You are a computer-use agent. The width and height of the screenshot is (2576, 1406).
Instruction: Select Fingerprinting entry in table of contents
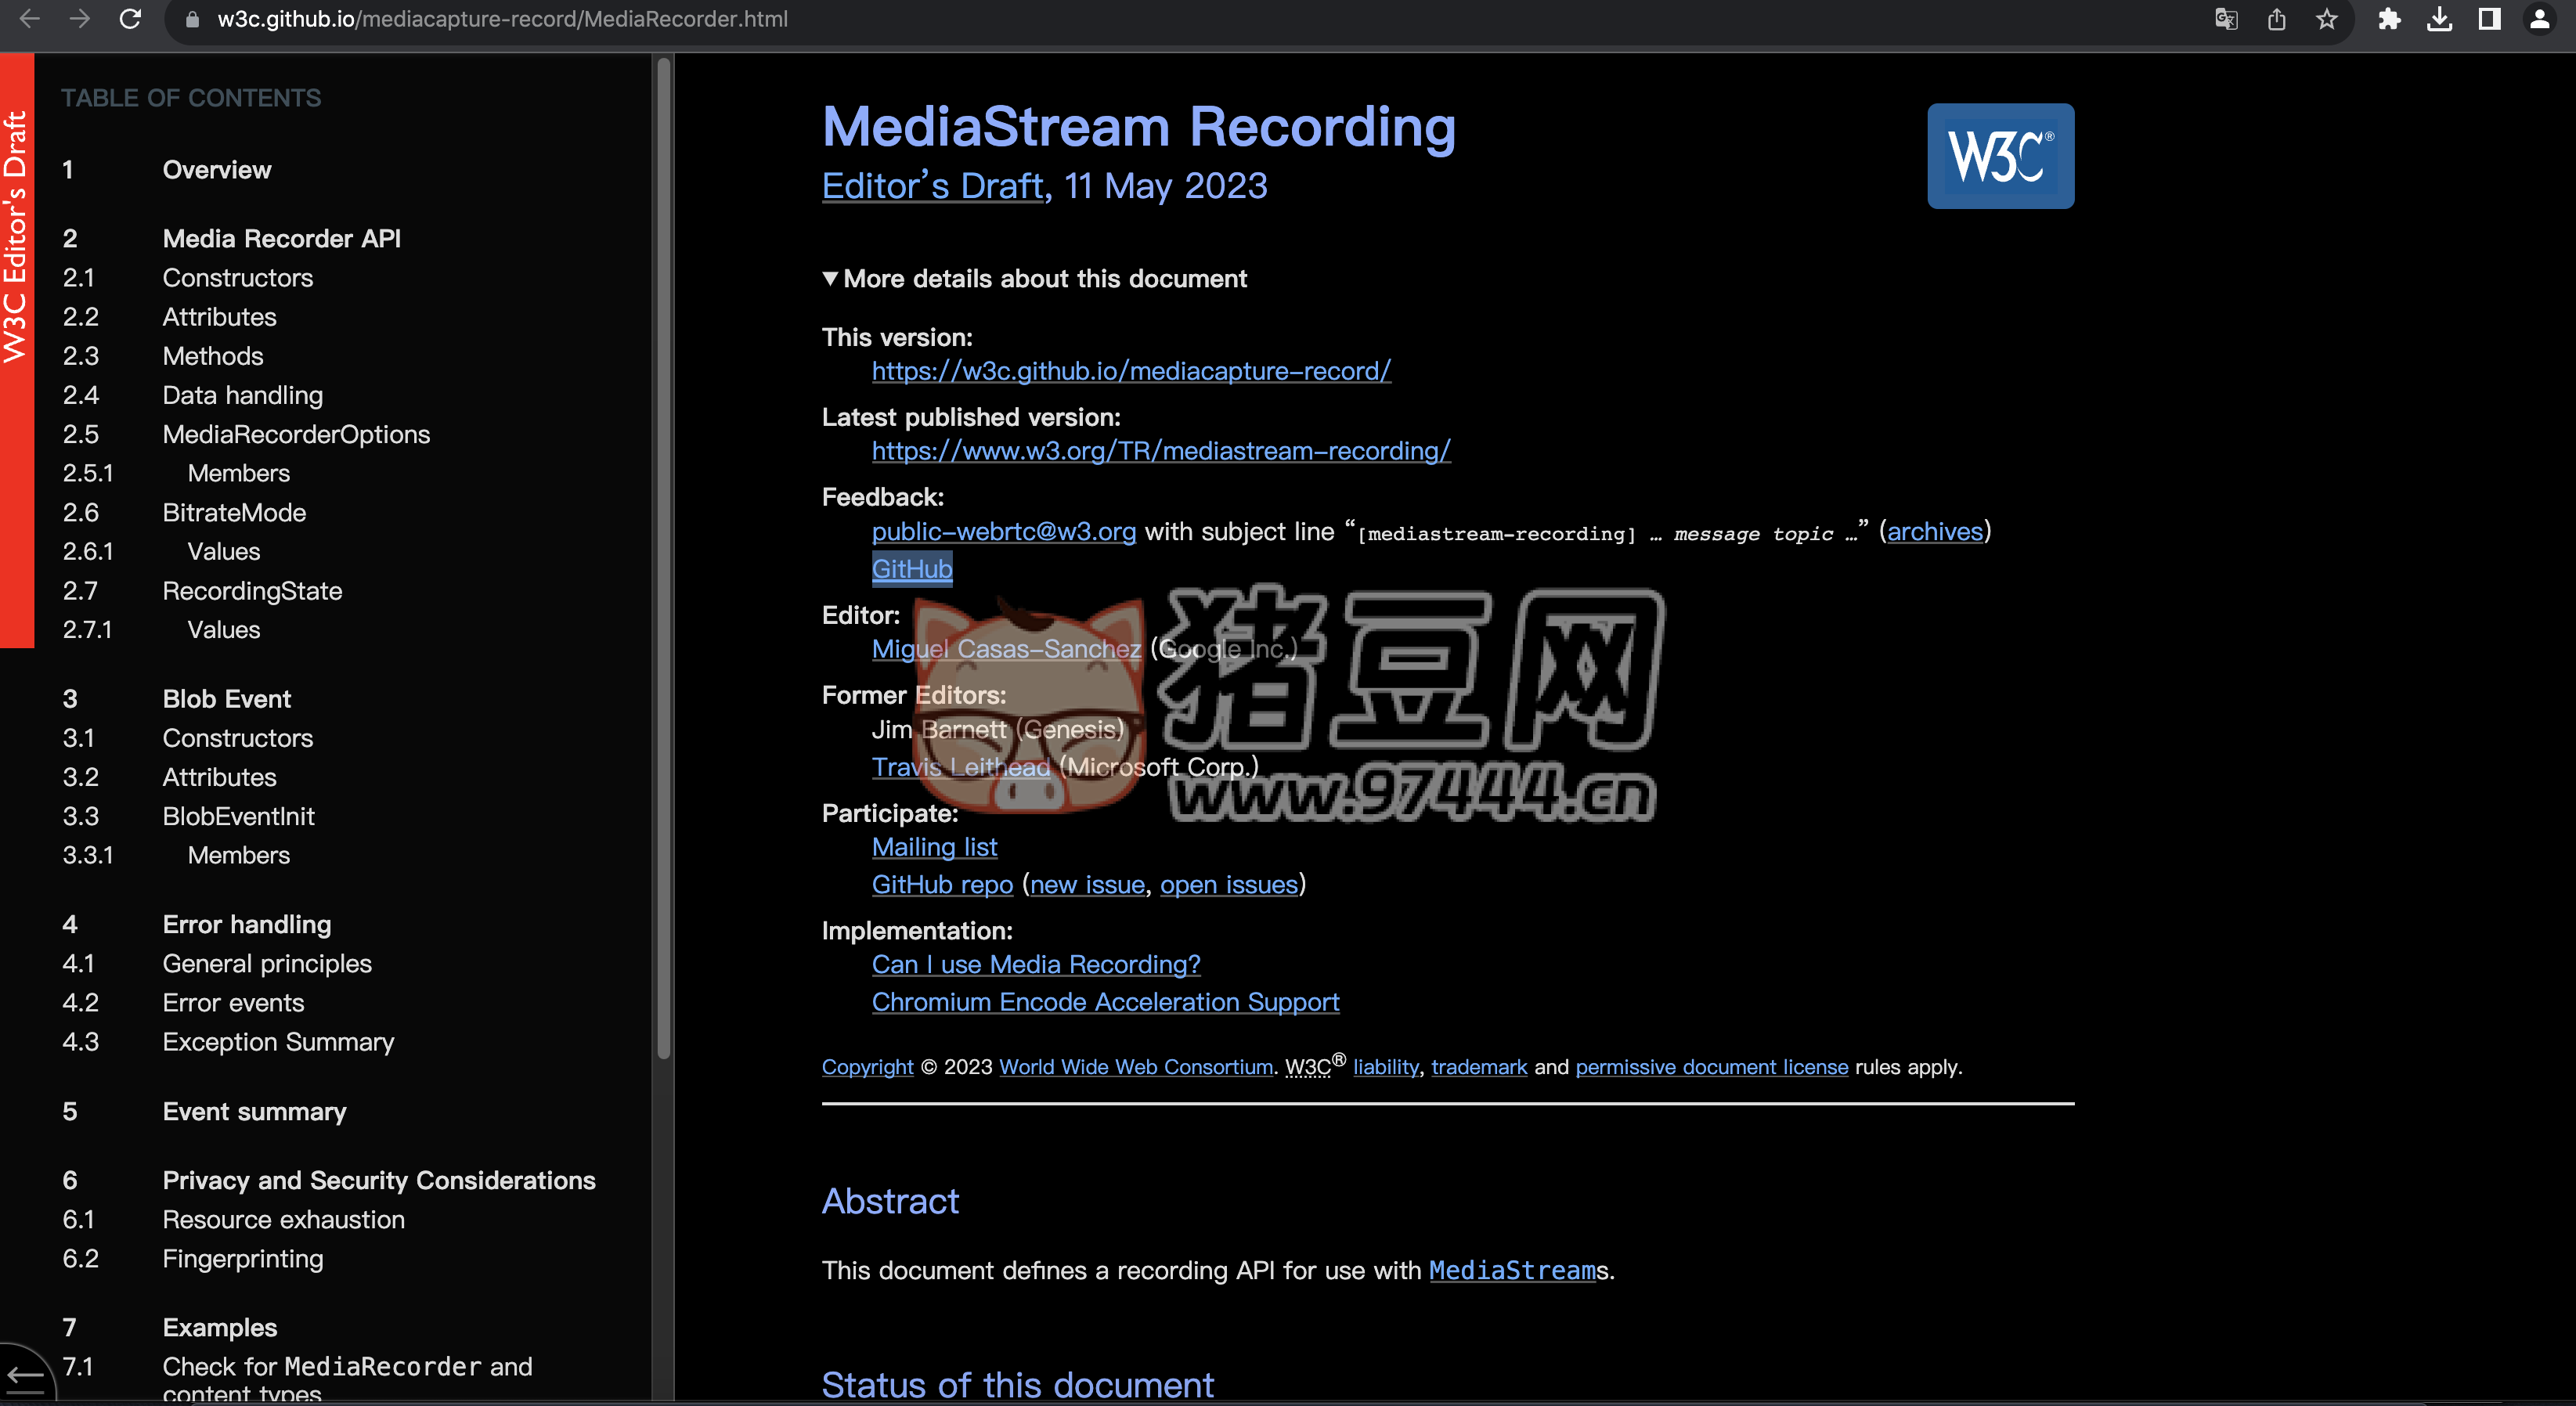pos(242,1258)
